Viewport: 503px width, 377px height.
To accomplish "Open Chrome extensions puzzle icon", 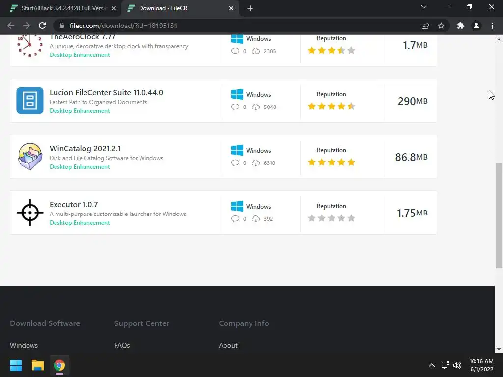I will pyautogui.click(x=461, y=26).
